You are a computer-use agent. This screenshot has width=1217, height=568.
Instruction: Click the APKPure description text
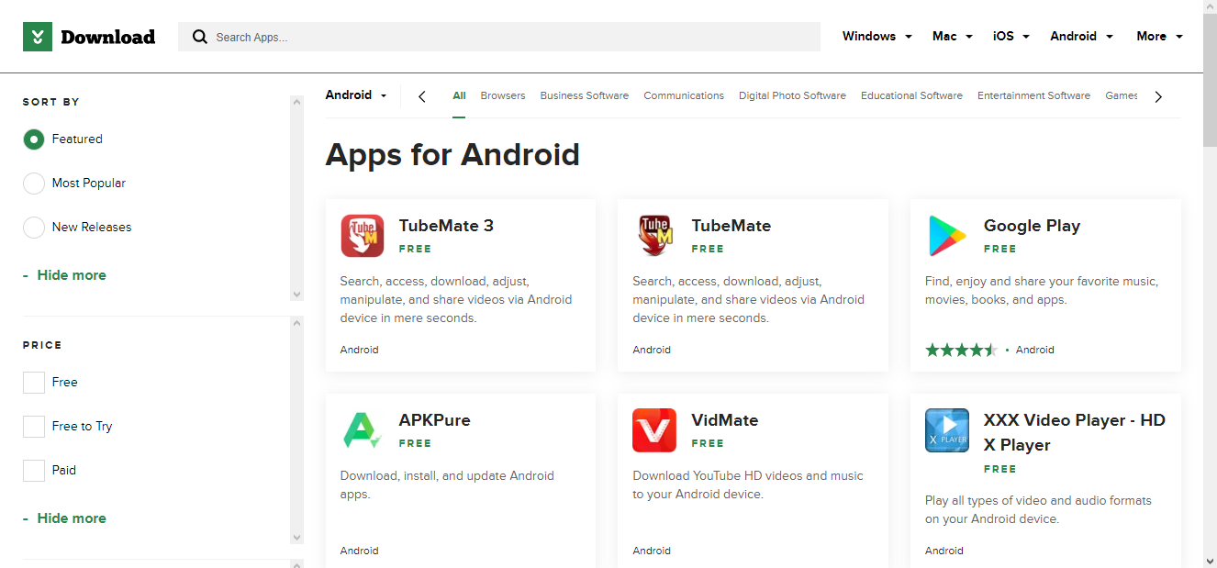click(x=447, y=484)
